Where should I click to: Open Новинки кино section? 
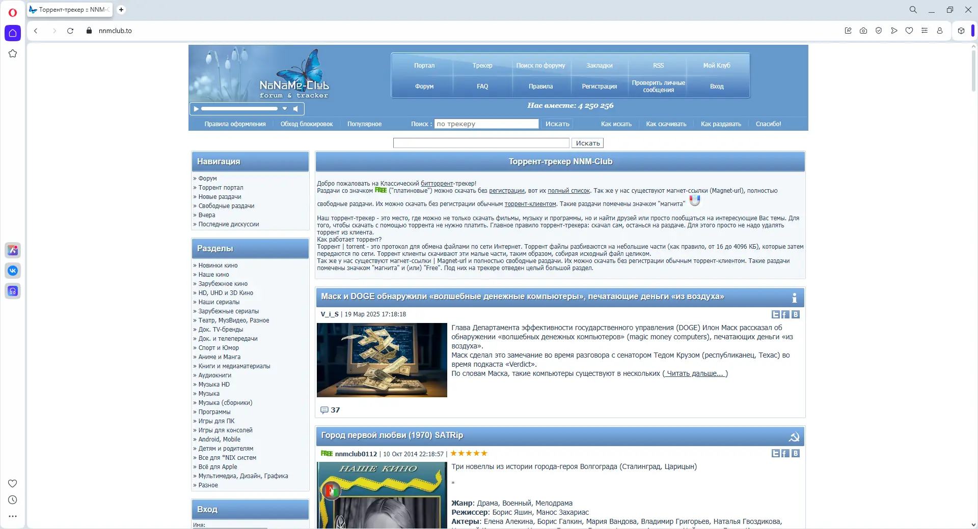point(218,266)
